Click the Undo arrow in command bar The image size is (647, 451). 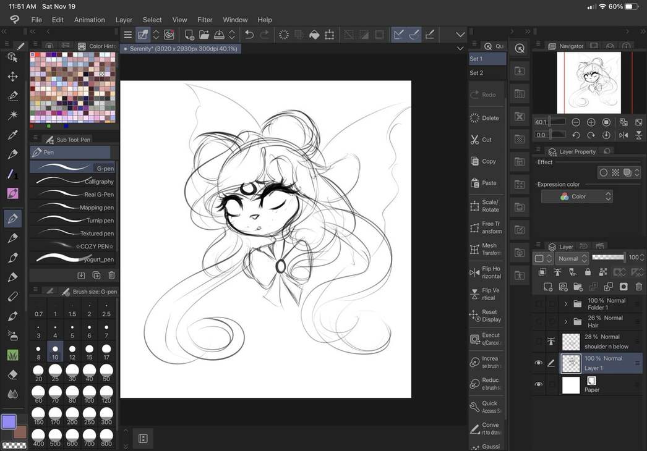[249, 35]
